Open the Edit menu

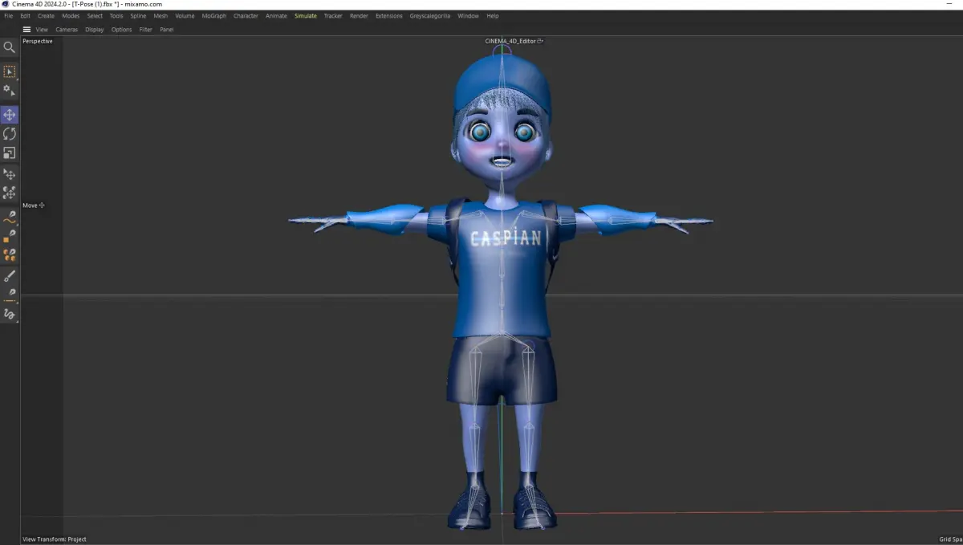(26, 16)
